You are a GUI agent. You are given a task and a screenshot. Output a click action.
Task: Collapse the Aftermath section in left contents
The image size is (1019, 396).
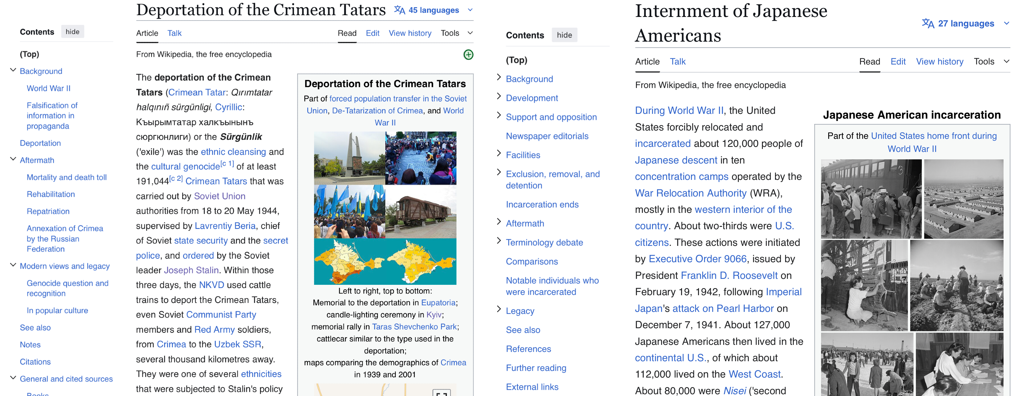click(x=13, y=159)
